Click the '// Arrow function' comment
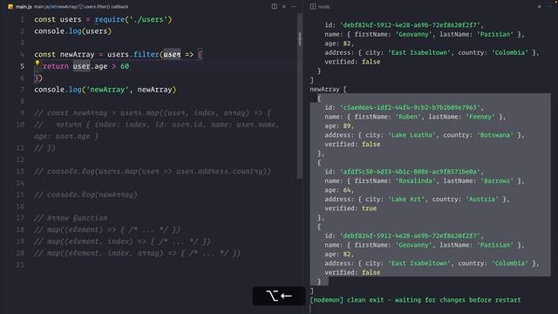 [x=71, y=218]
